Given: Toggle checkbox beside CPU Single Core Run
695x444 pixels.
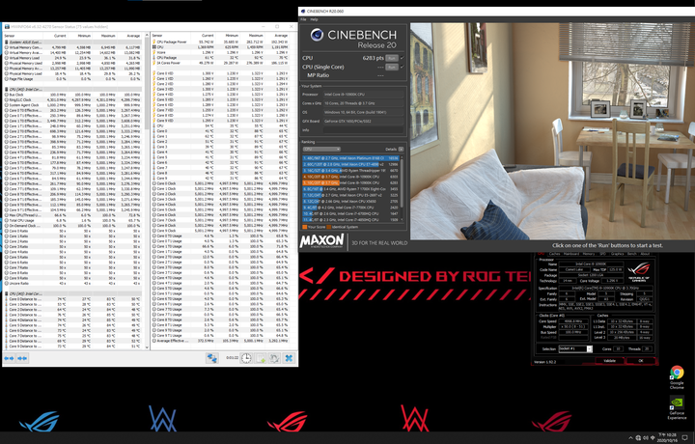Looking at the screenshot, I should click(x=402, y=67).
